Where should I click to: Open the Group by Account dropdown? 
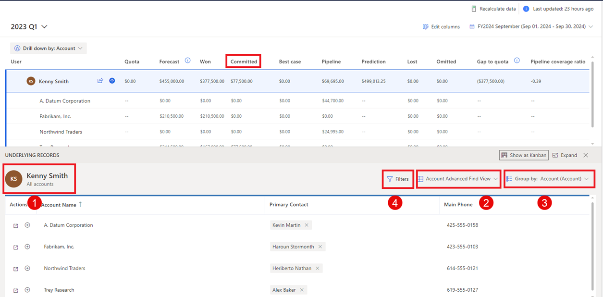pyautogui.click(x=549, y=178)
